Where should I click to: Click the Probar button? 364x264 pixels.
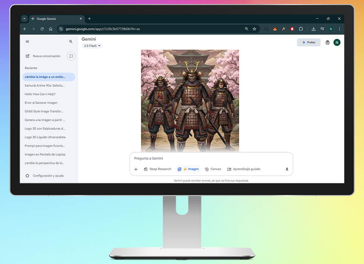tap(309, 42)
